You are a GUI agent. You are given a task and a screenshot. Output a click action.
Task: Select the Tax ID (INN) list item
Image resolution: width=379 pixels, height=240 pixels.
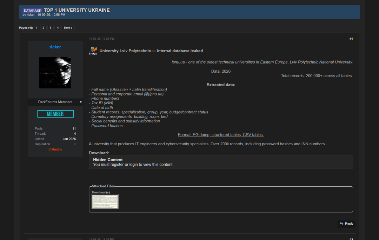[101, 103]
